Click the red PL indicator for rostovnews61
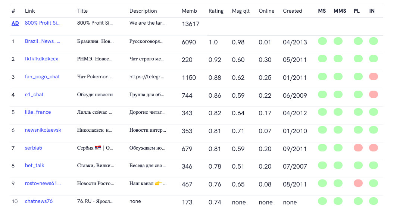Viewport: 406px width, 210px height. point(358,183)
